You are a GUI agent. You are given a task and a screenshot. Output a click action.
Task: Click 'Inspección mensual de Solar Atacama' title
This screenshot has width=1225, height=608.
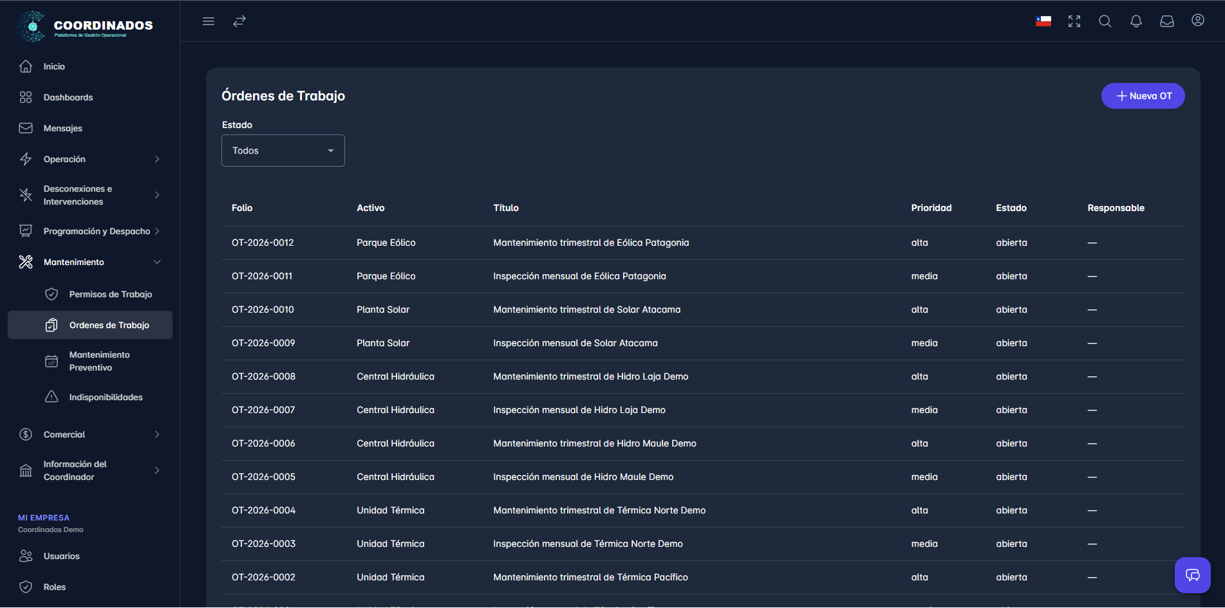pos(575,343)
